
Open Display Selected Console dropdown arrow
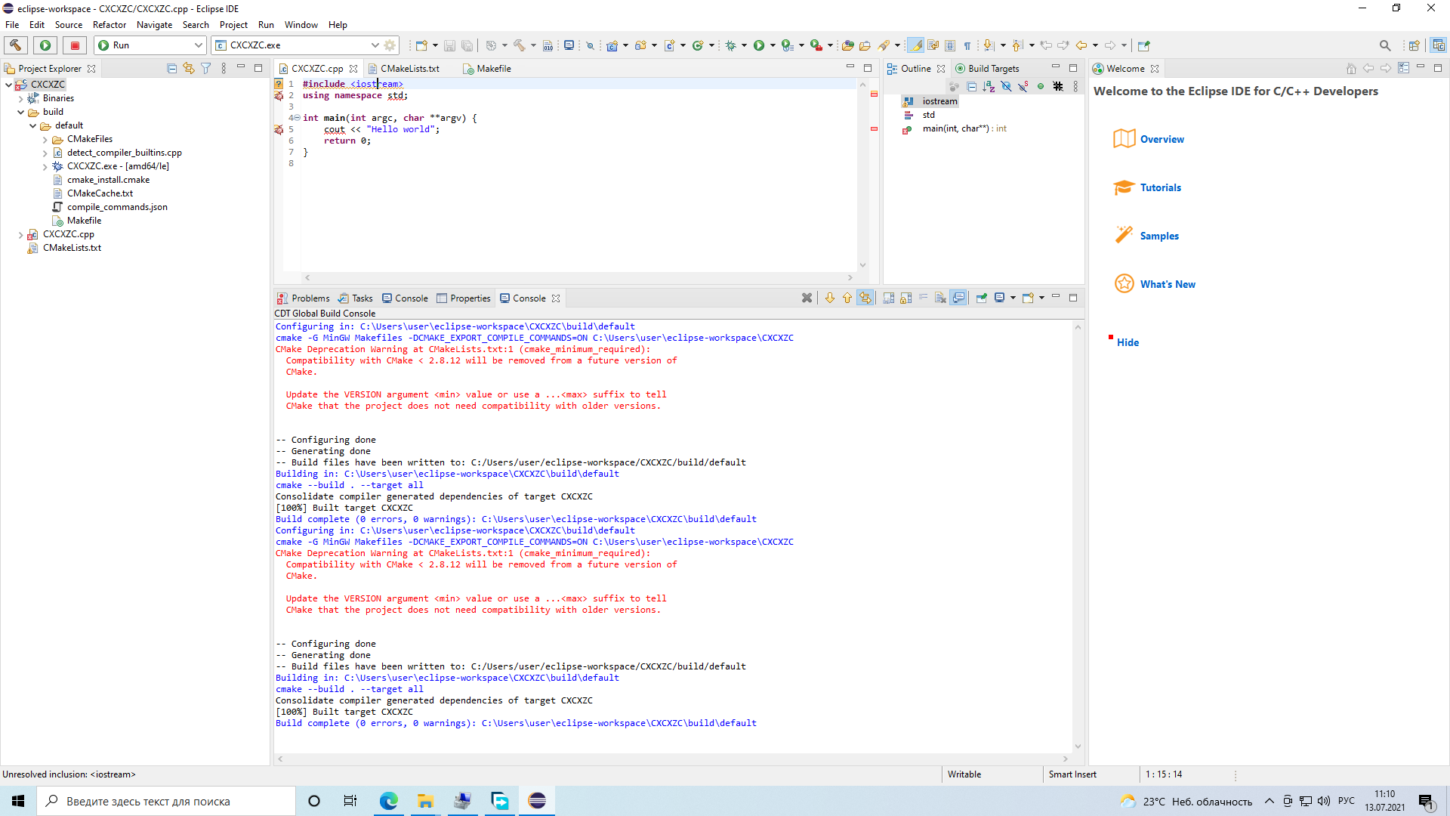pos(1013,298)
